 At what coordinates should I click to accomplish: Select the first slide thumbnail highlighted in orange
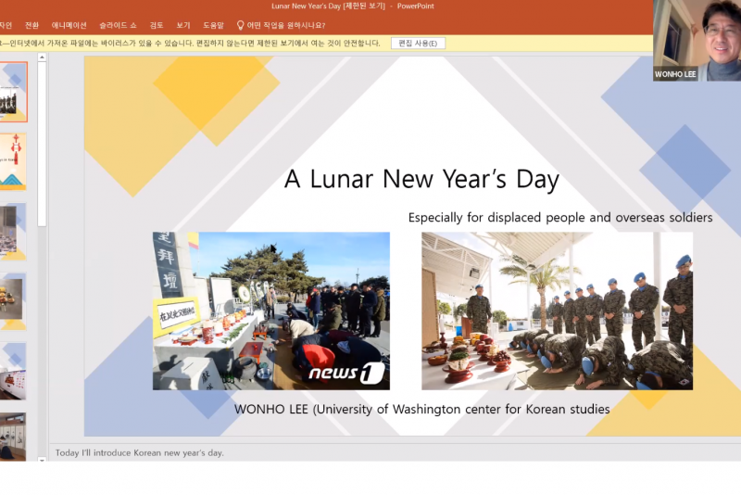coord(13,92)
